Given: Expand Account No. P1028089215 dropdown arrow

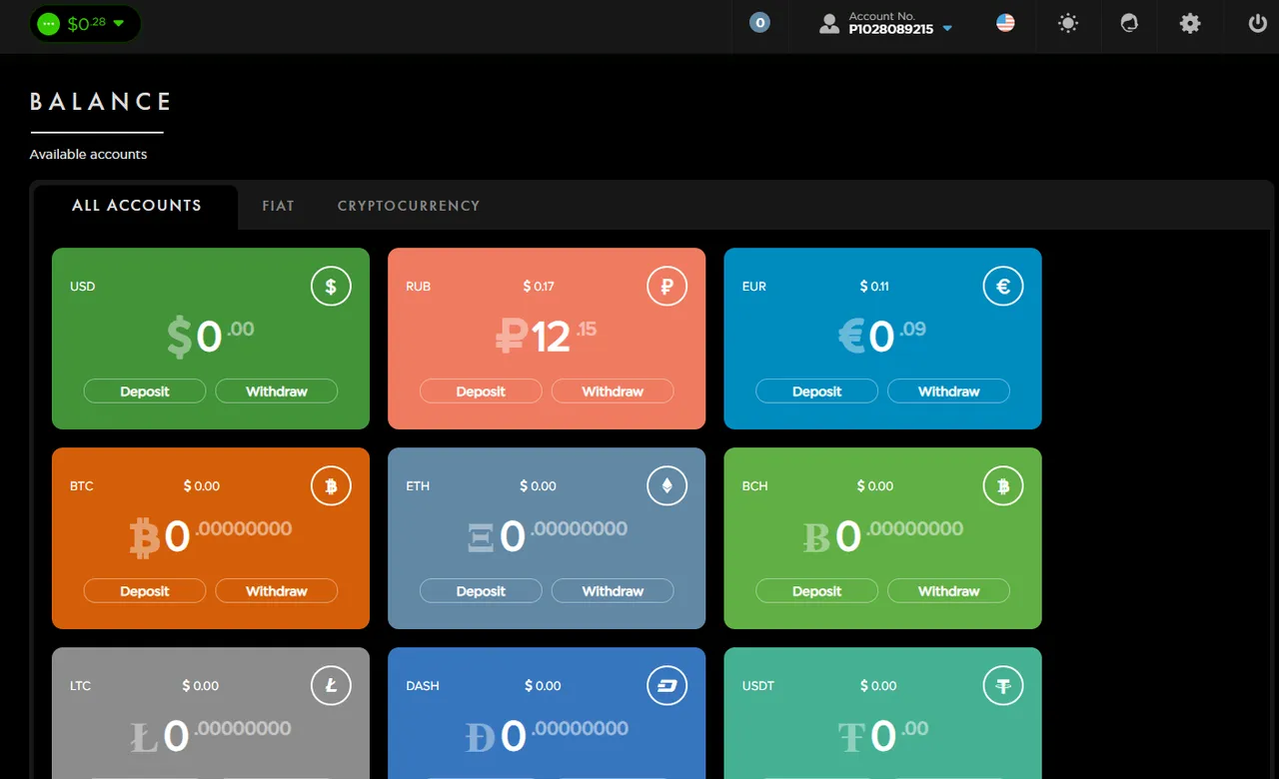Looking at the screenshot, I should (x=947, y=29).
